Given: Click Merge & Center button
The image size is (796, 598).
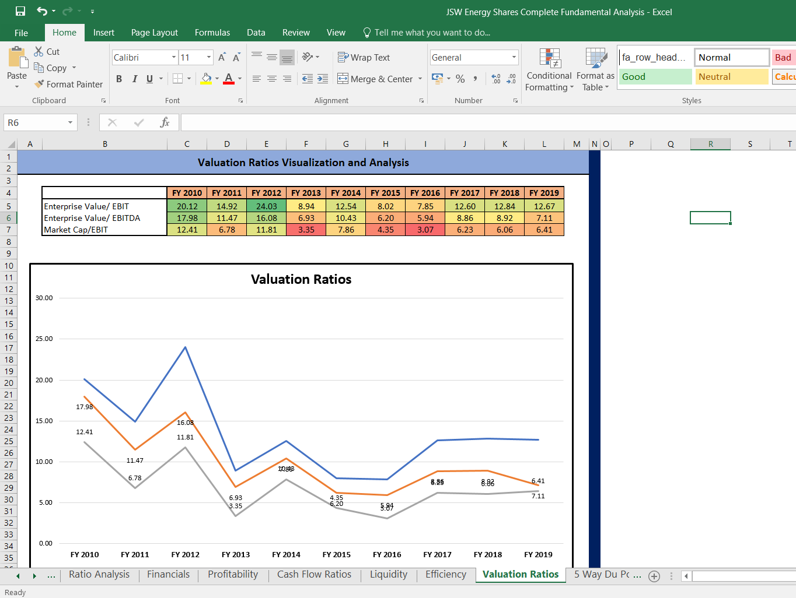Looking at the screenshot, I should point(375,79).
